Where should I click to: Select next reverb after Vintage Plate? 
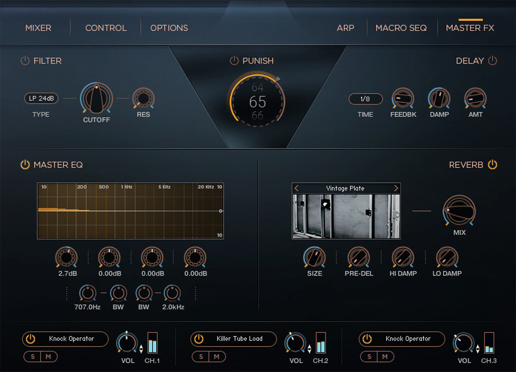(396, 188)
